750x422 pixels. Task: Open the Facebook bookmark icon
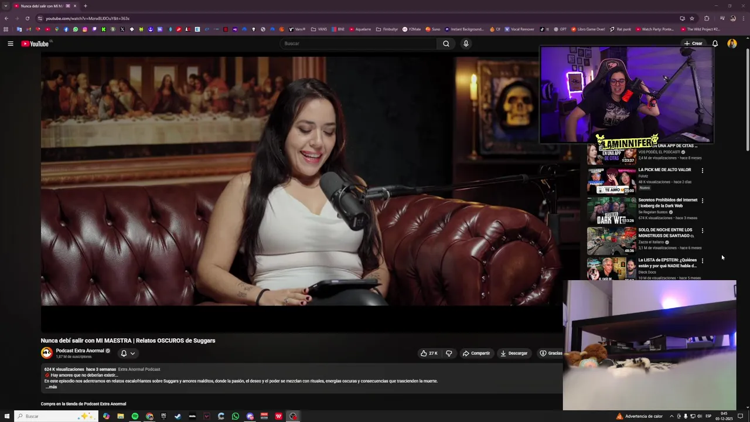(x=66, y=29)
